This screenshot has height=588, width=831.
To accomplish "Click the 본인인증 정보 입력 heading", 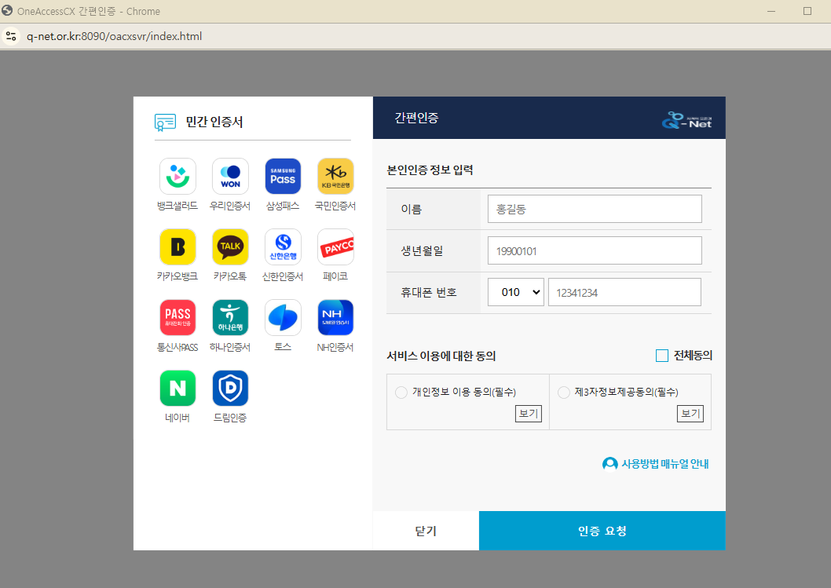I will tap(430, 170).
